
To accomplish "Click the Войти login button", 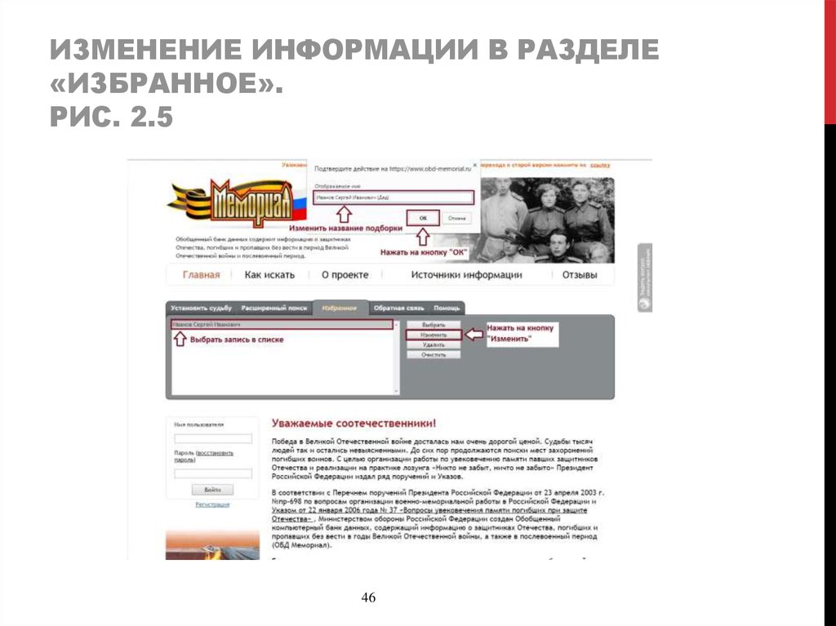I will tap(212, 489).
